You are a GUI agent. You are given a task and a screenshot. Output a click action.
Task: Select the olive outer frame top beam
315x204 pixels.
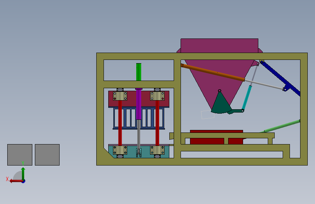(x=202, y=56)
